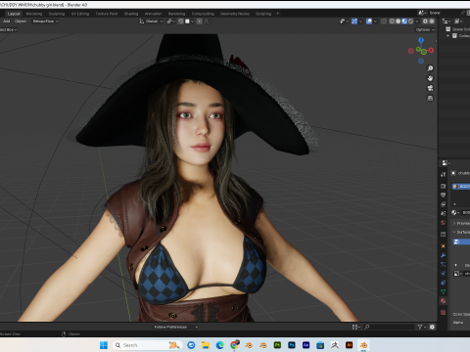
Task: Open the Render properties tab
Action: coord(443,186)
